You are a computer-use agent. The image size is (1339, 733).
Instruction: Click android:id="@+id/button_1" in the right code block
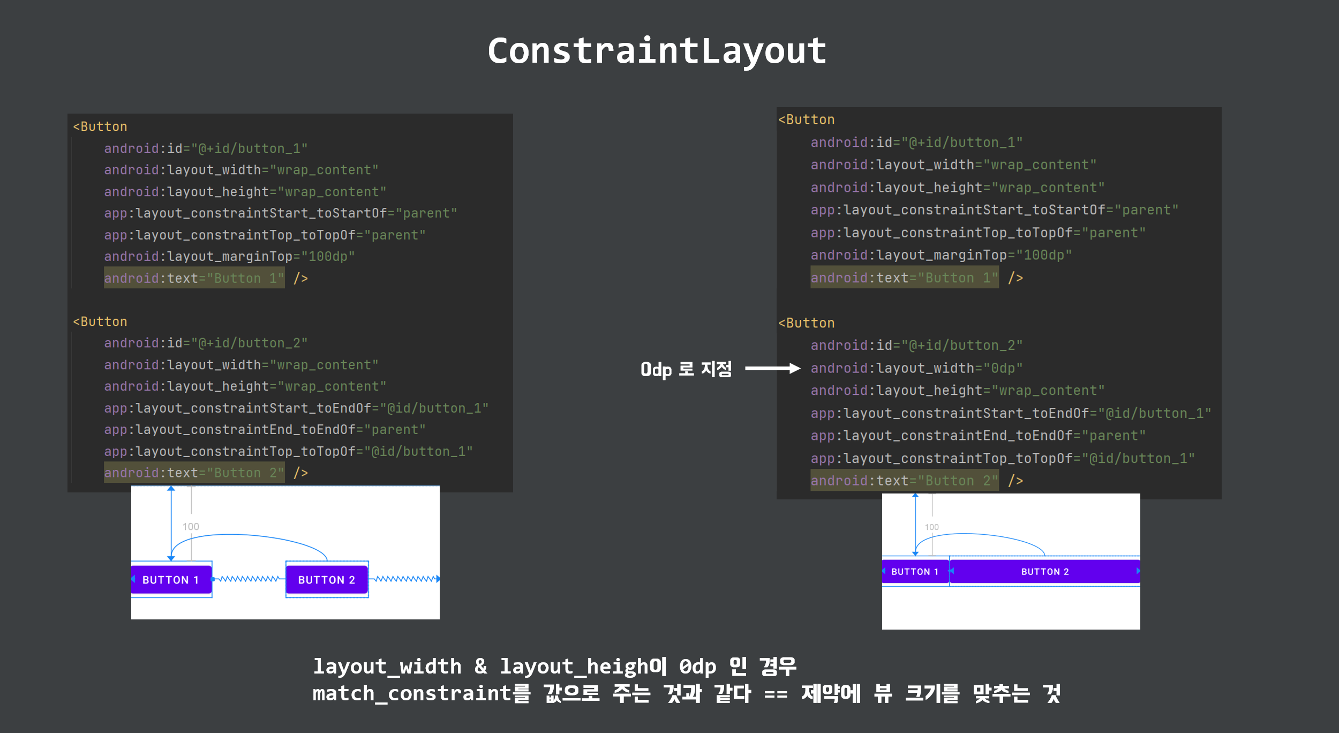click(x=916, y=143)
